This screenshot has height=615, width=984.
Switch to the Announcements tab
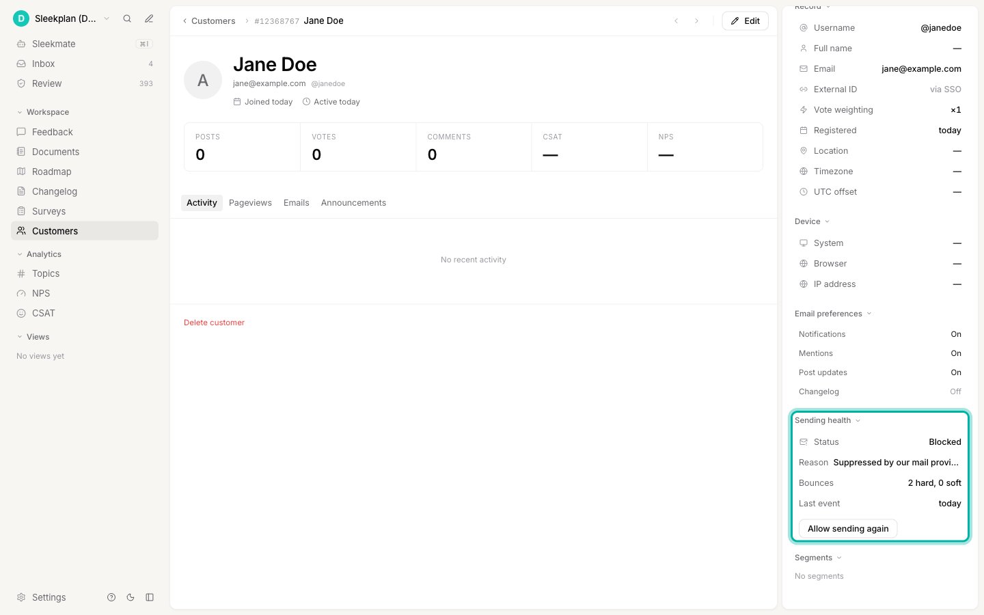(x=353, y=203)
